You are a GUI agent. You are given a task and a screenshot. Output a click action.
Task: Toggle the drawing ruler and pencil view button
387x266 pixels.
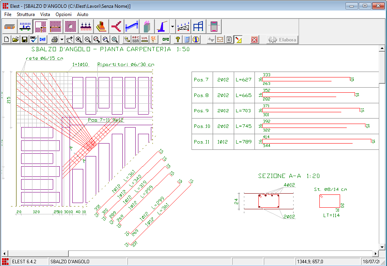coord(239,40)
